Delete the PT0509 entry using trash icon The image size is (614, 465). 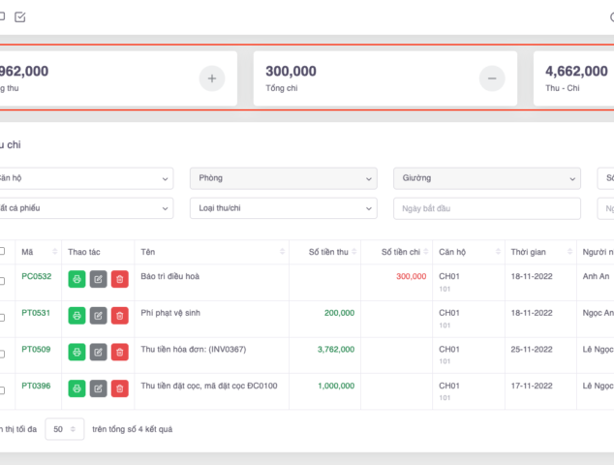coord(119,352)
